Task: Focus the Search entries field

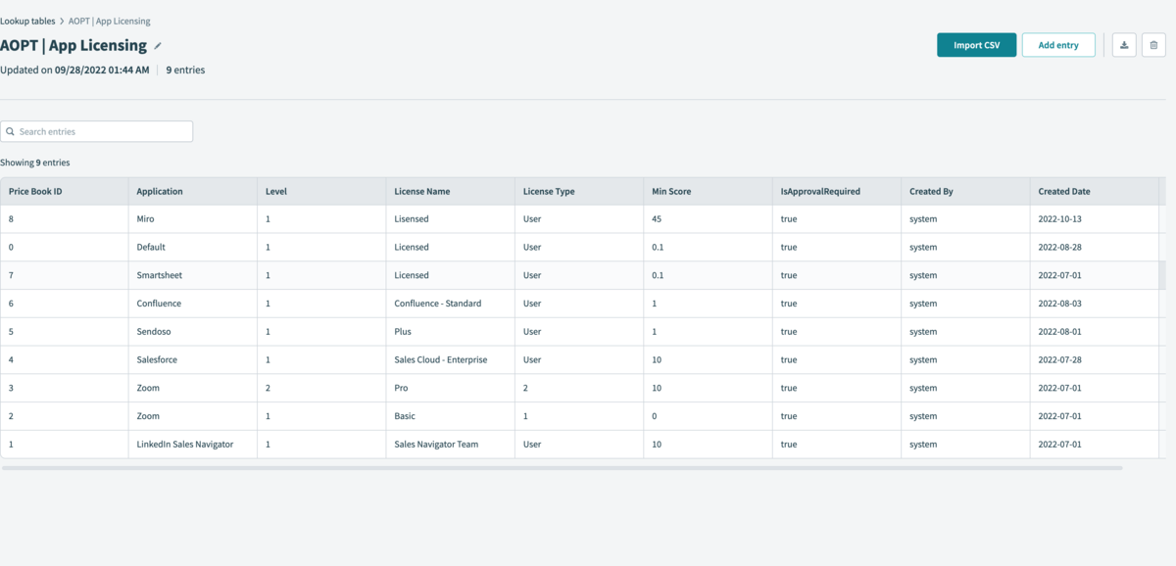Action: [x=96, y=131]
